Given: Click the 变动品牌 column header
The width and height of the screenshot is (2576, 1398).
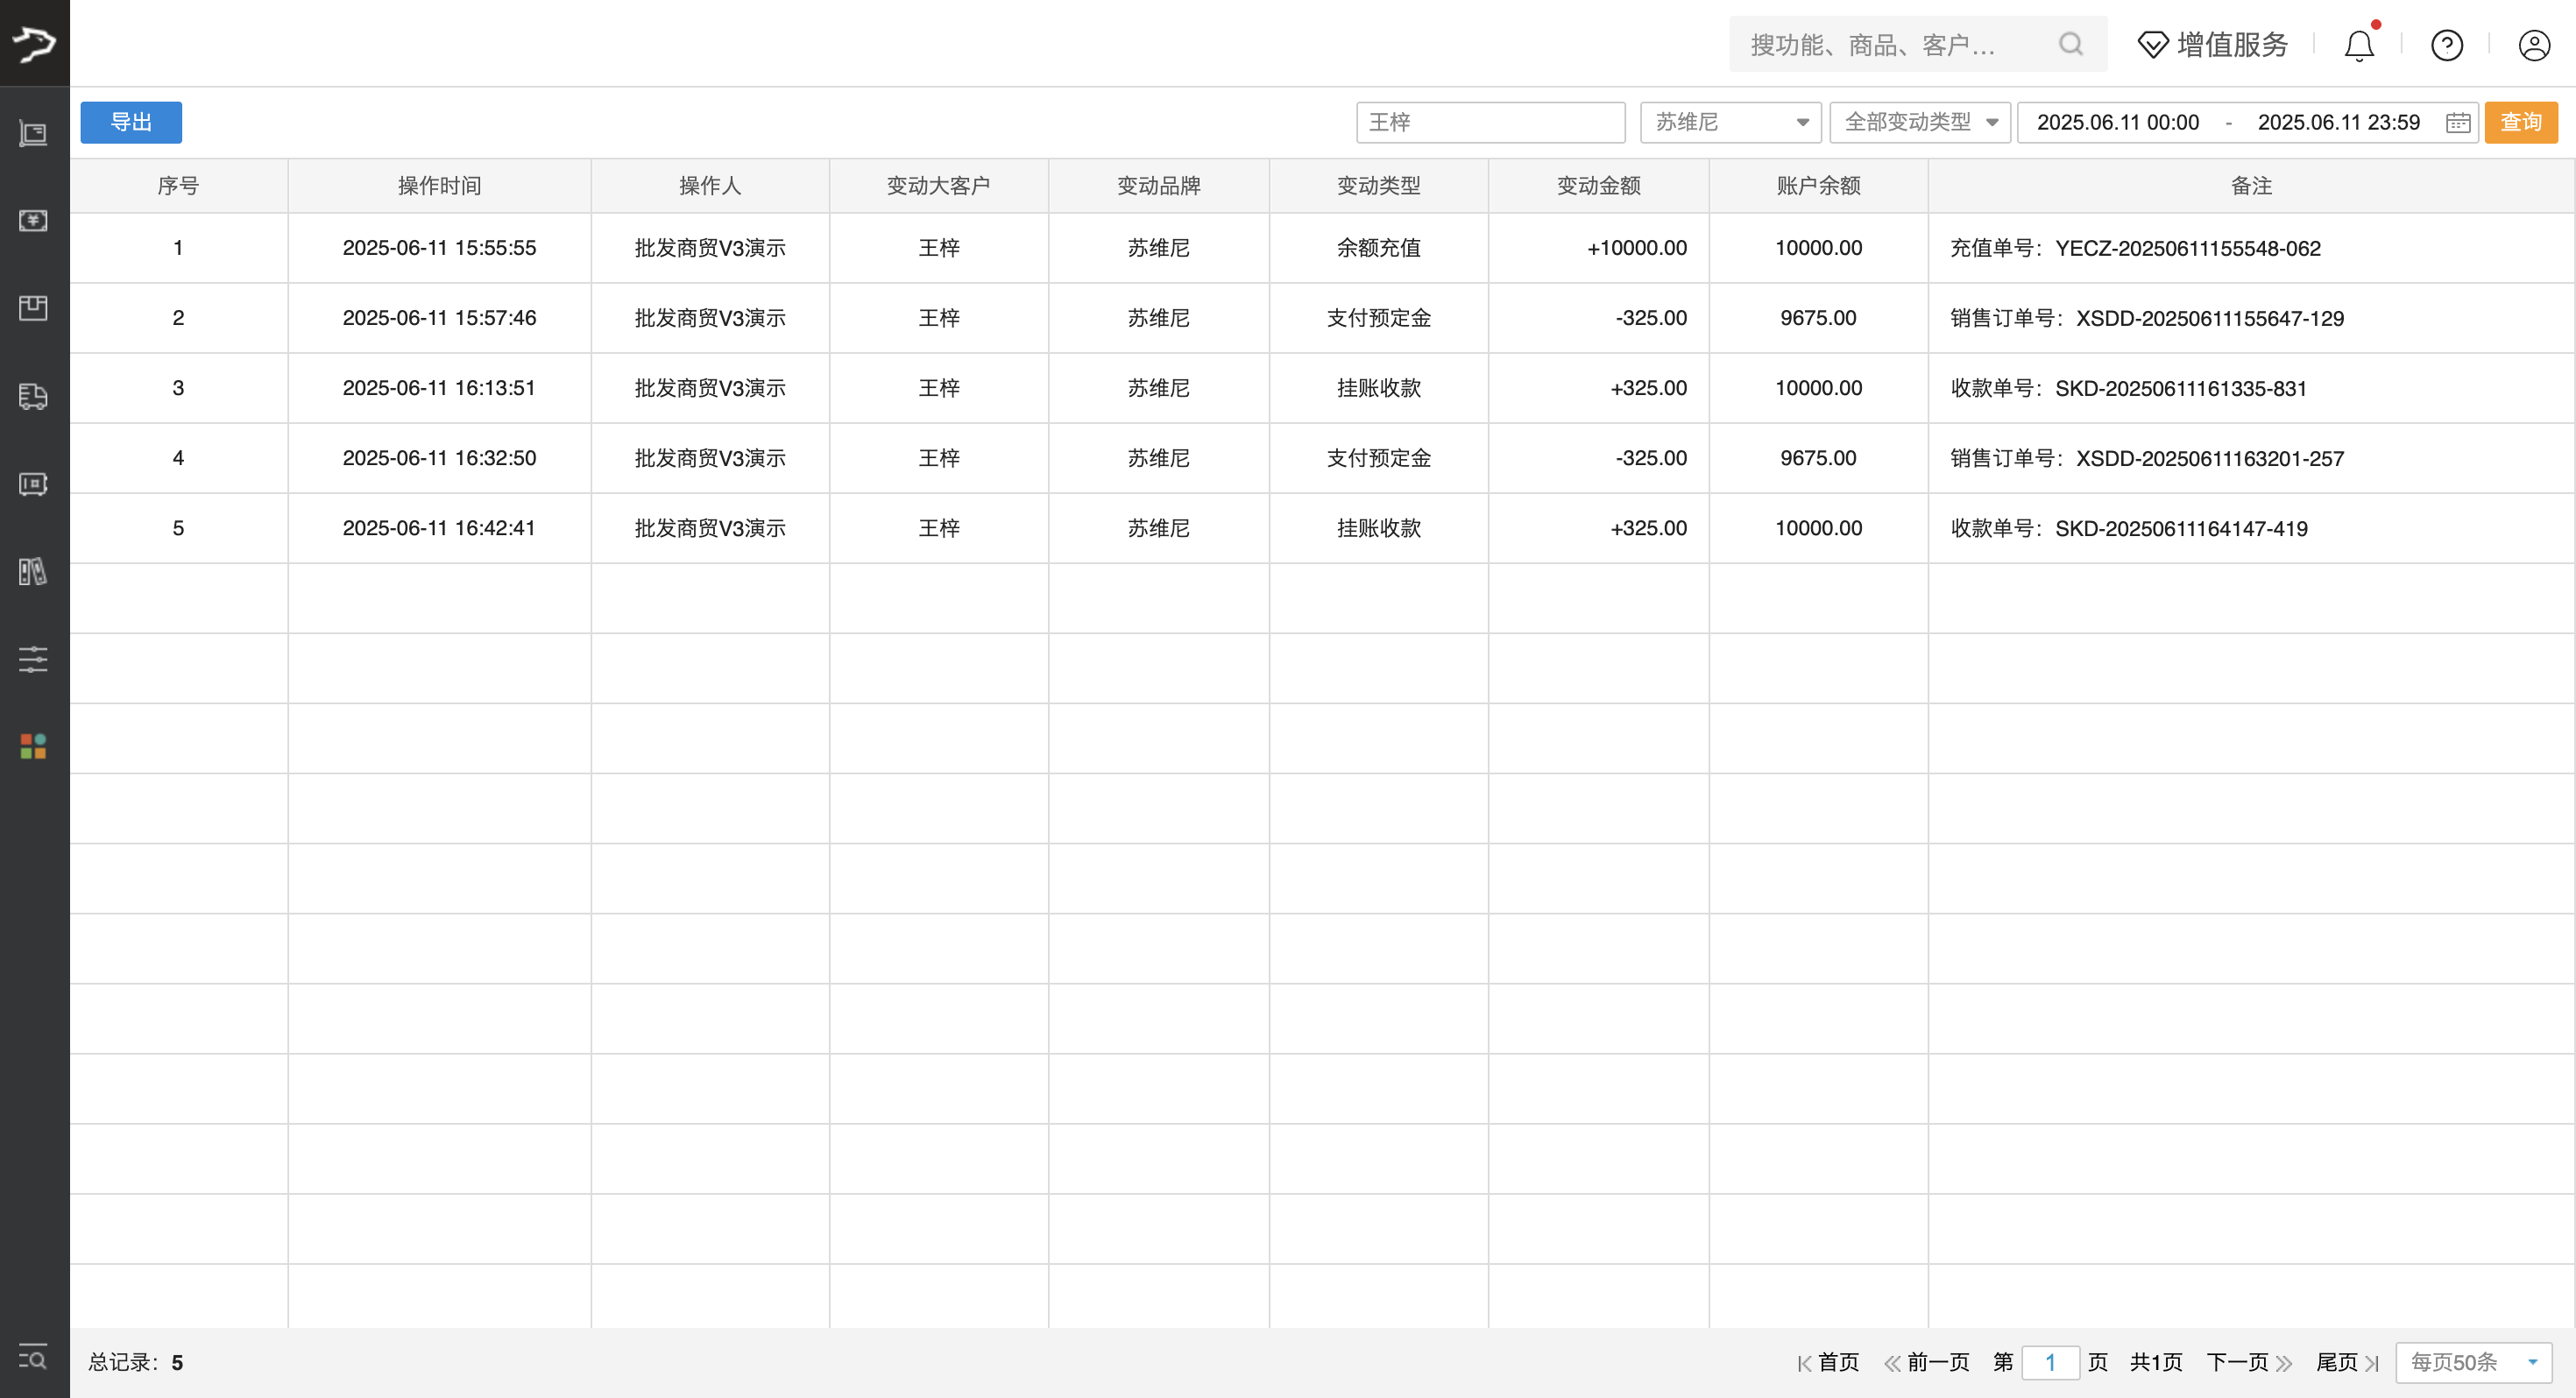Looking at the screenshot, I should tap(1158, 185).
